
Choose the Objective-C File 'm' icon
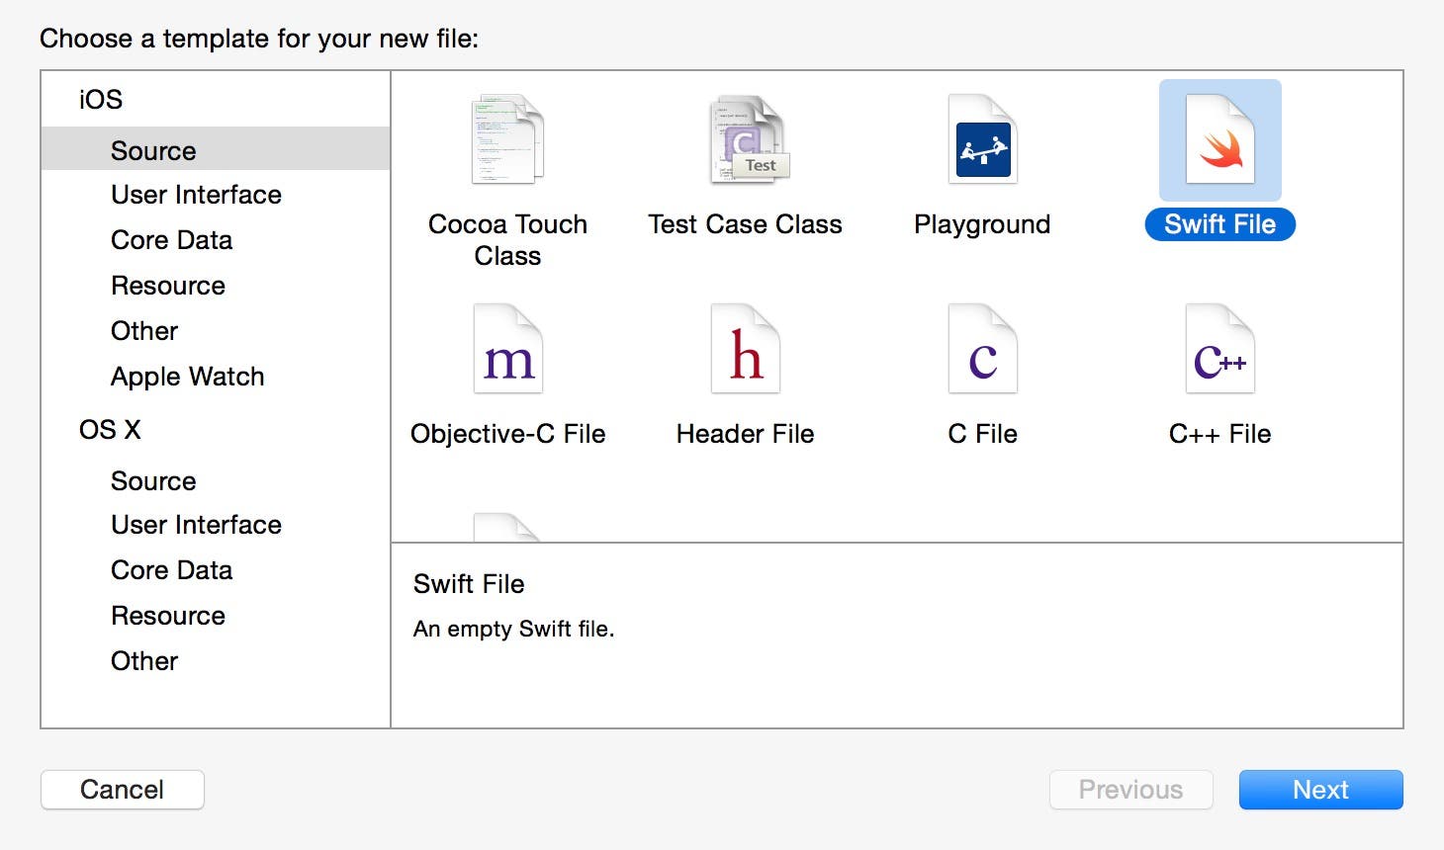click(507, 349)
